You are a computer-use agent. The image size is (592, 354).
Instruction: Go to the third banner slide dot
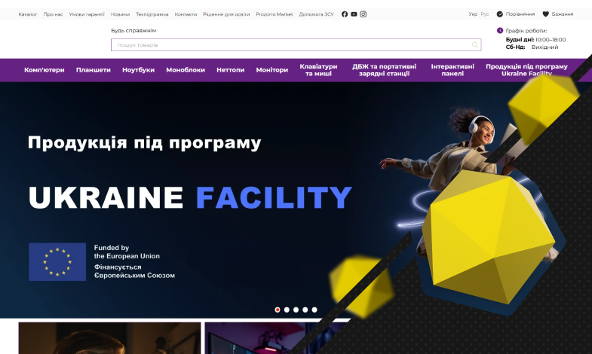coord(296,310)
